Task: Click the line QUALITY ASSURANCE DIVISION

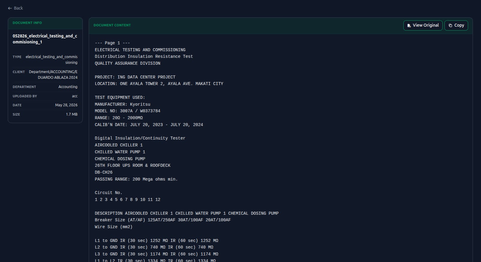Action: coord(127,63)
